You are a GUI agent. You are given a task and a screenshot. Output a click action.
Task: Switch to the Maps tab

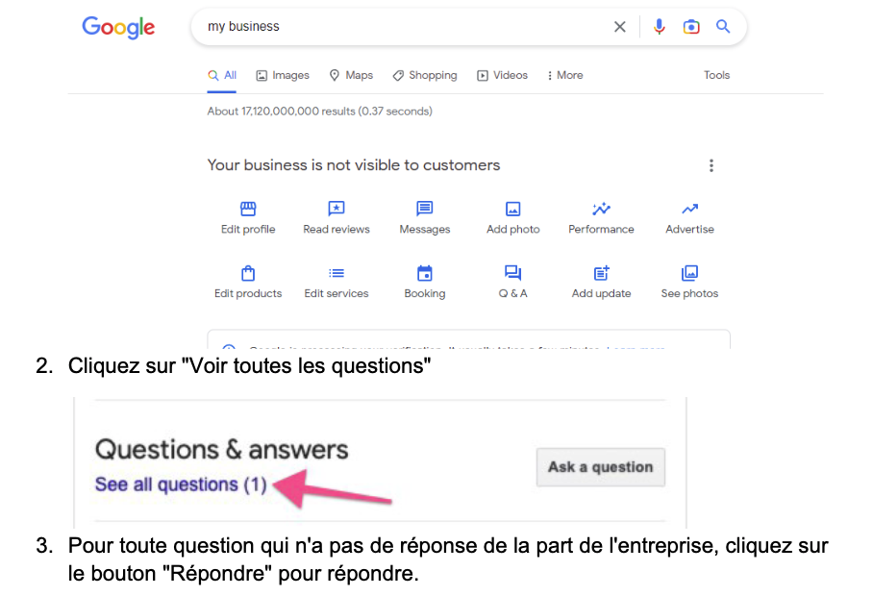coord(351,75)
